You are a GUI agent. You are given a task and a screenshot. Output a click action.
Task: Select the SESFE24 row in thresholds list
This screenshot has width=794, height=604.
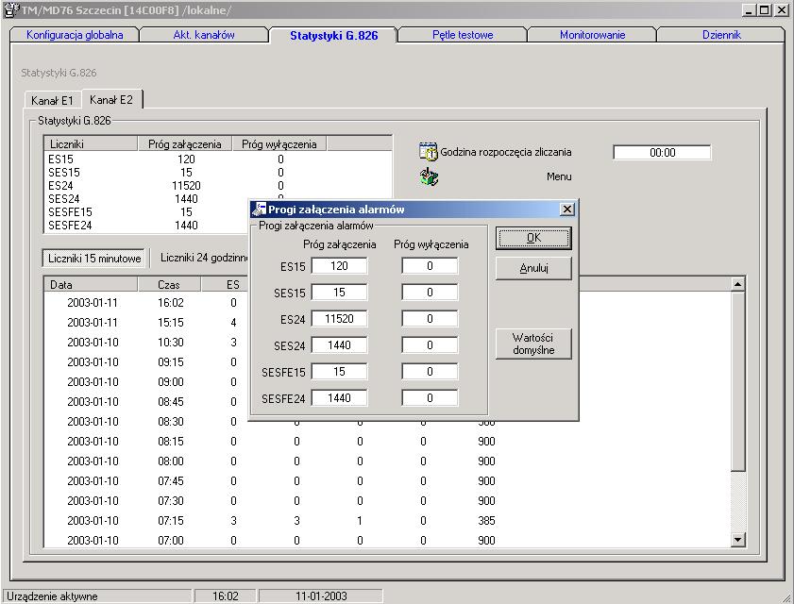click(147, 225)
